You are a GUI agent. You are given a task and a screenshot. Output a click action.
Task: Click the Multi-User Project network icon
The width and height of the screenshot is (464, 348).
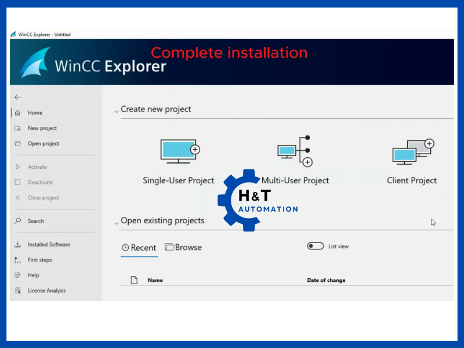[295, 151]
